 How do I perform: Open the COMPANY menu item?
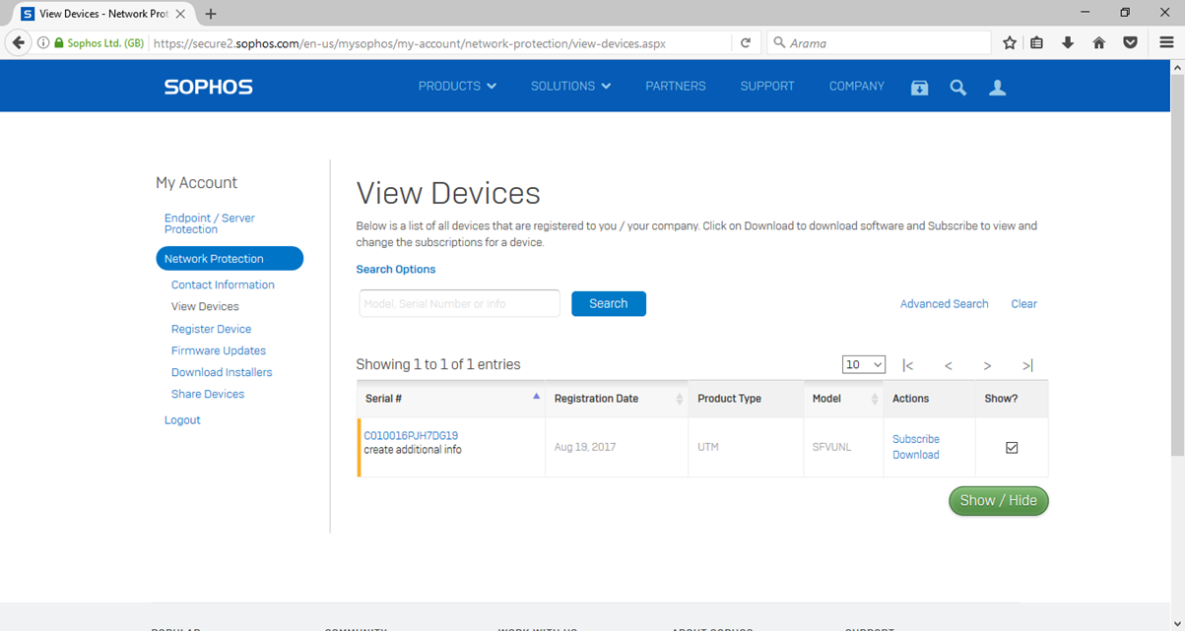click(x=857, y=87)
